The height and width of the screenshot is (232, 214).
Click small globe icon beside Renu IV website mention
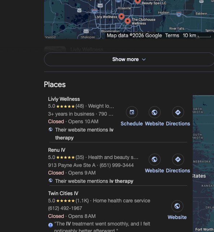[51, 180]
